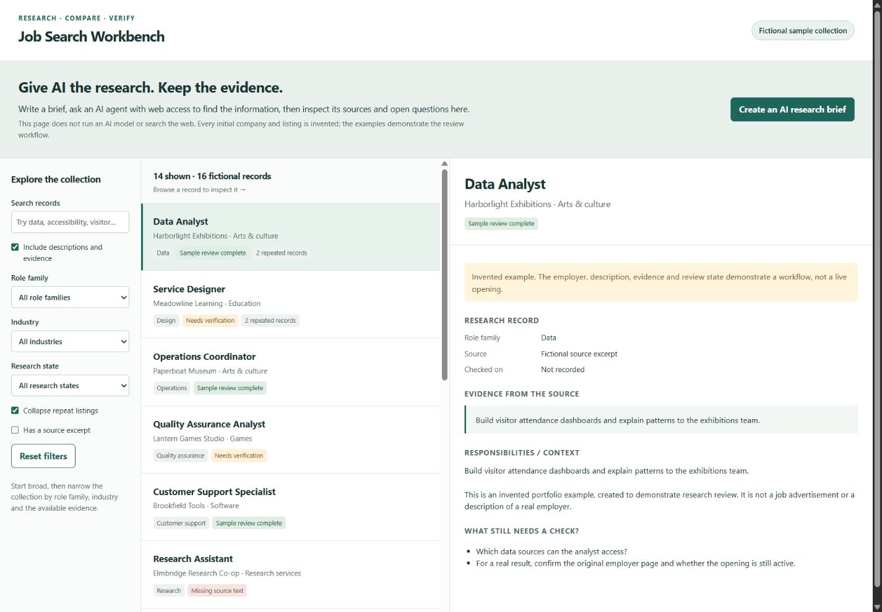Click the Data Analyst heading in detail panel
The width and height of the screenshot is (882, 612).
(505, 184)
